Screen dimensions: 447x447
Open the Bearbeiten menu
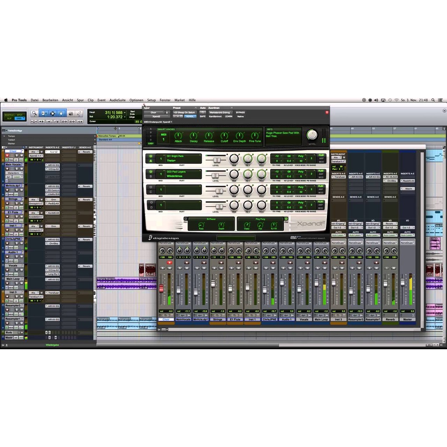[x=50, y=100]
